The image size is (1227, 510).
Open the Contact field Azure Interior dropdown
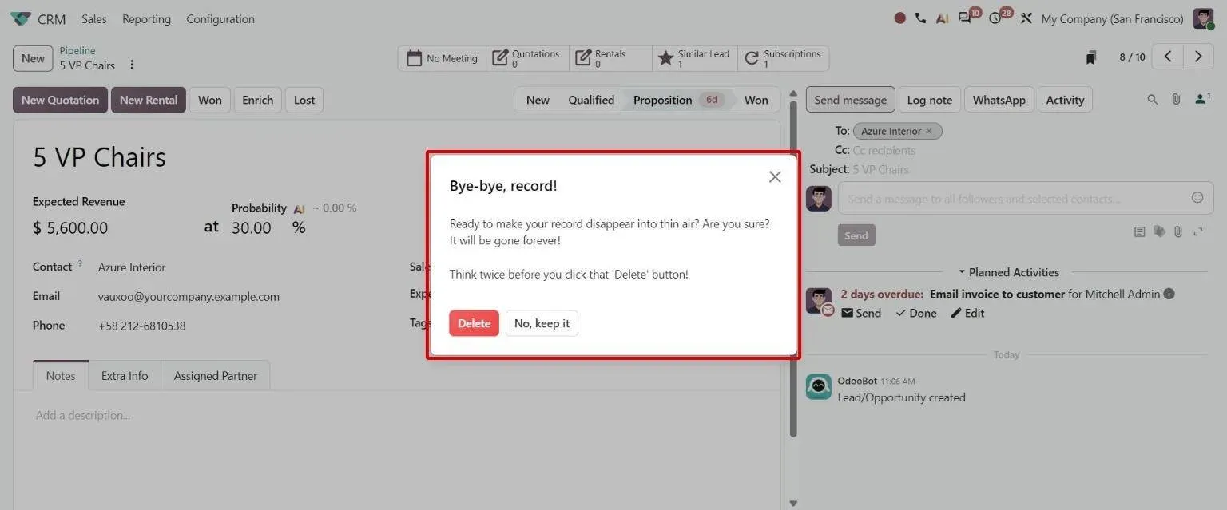tap(132, 267)
